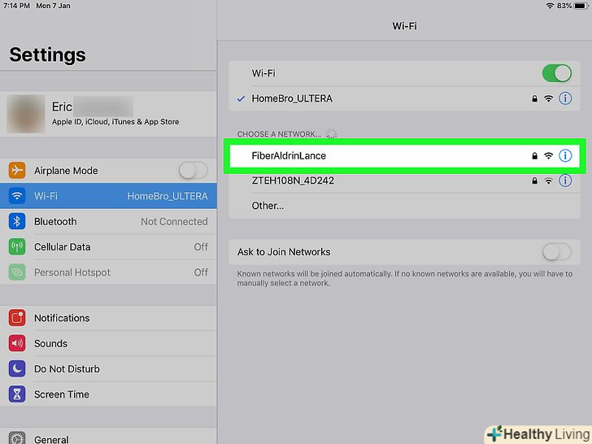
Task: Open Notifications settings
Action: pos(108,318)
